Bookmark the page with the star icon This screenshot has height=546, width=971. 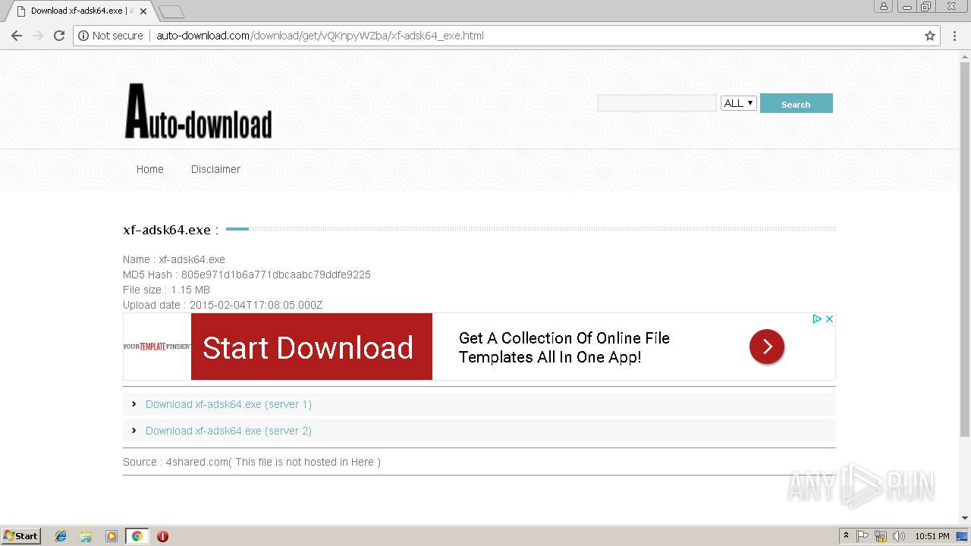click(x=930, y=36)
